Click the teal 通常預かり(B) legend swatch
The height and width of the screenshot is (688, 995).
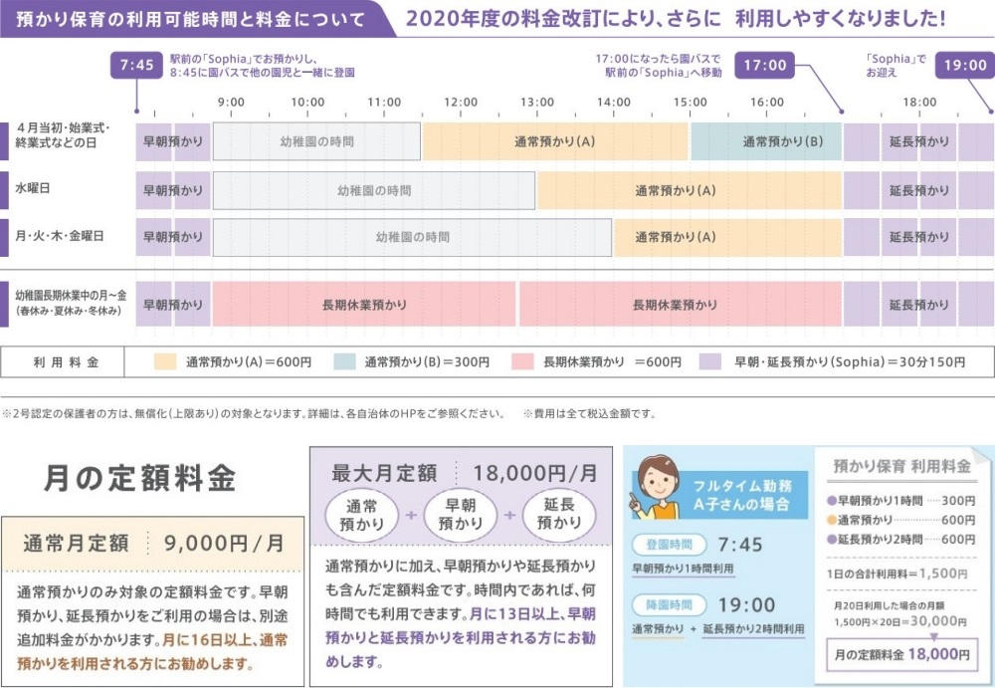[x=344, y=362]
